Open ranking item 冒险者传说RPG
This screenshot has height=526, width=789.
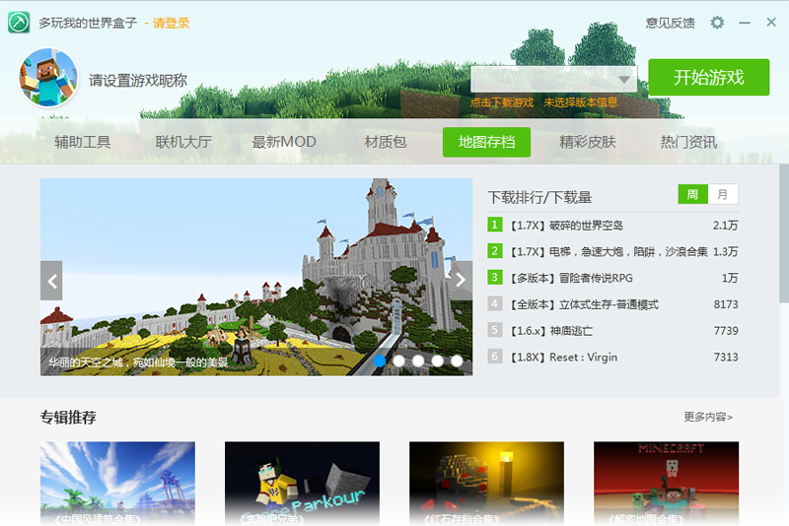tap(612, 278)
